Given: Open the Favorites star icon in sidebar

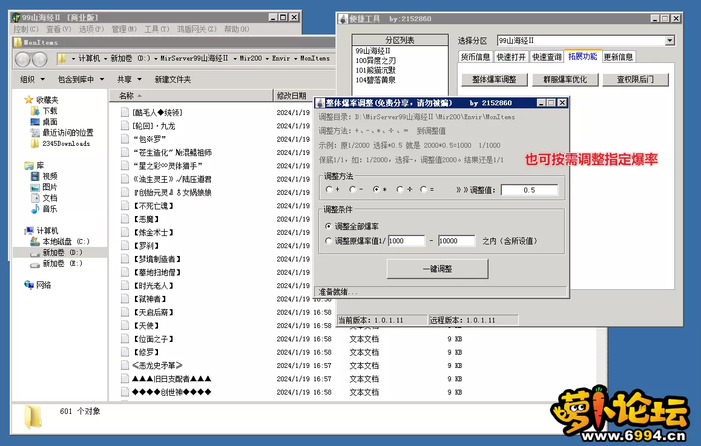Looking at the screenshot, I should coord(29,100).
